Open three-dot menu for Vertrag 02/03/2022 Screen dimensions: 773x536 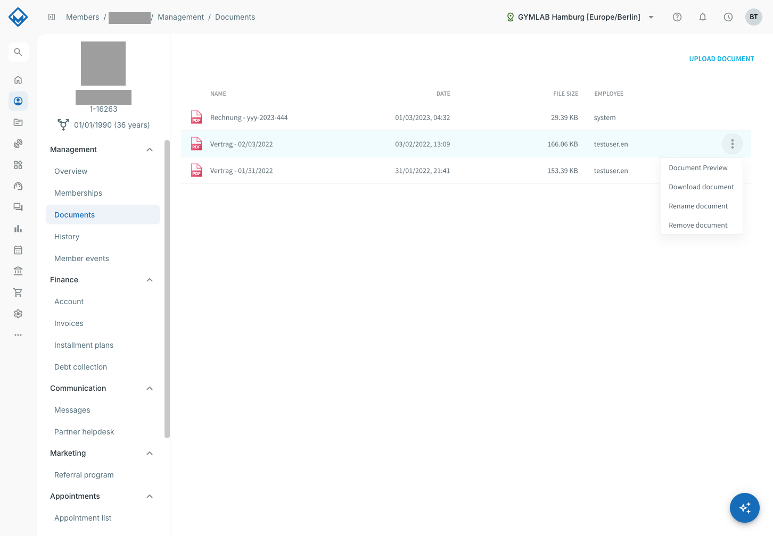pos(733,144)
